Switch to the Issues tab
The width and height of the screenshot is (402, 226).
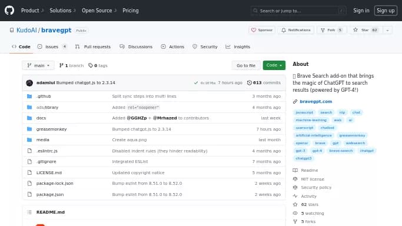tap(52, 46)
